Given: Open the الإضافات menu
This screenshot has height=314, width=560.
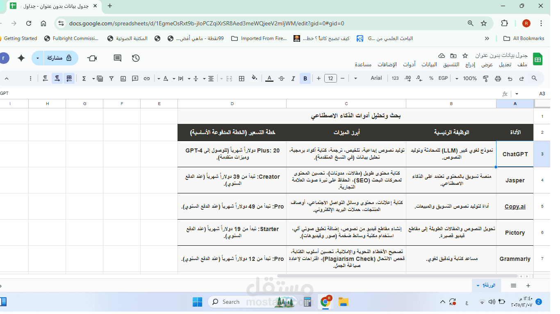Looking at the screenshot, I should [x=387, y=65].
